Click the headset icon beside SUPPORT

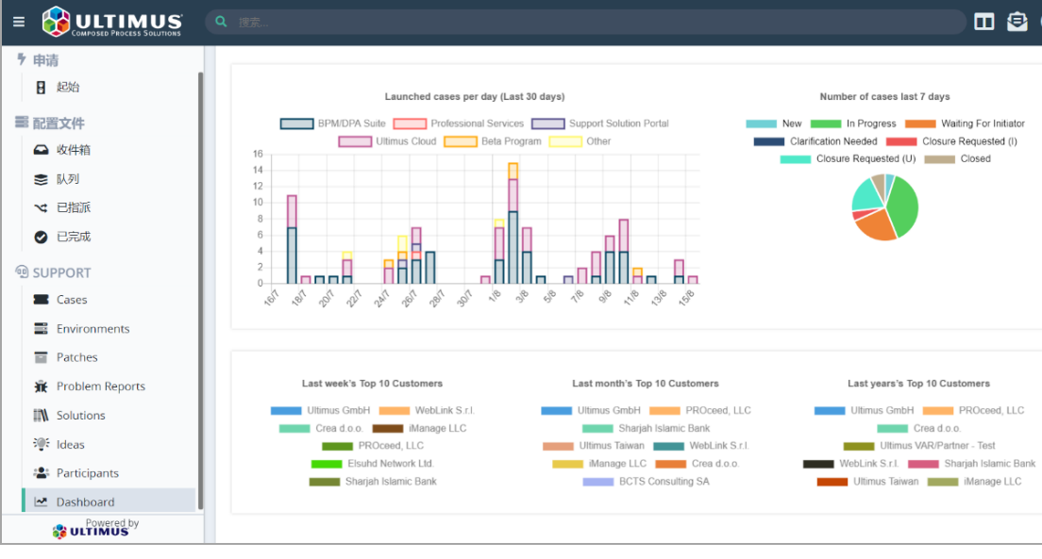click(x=22, y=271)
